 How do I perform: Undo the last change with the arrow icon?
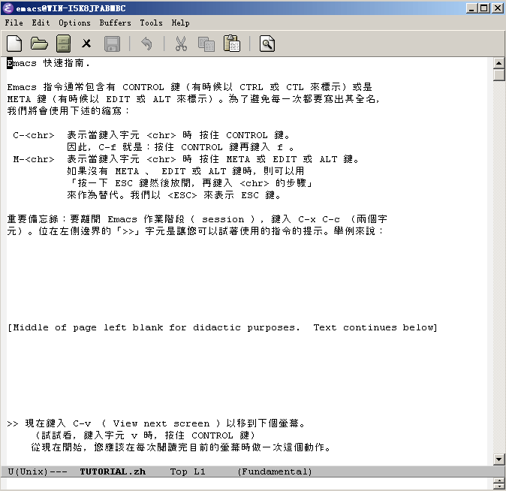click(x=146, y=44)
